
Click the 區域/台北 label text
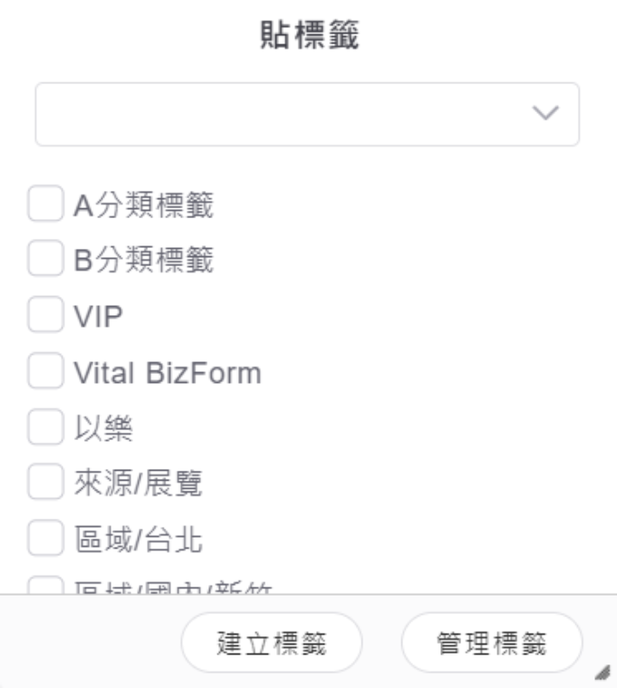click(138, 541)
